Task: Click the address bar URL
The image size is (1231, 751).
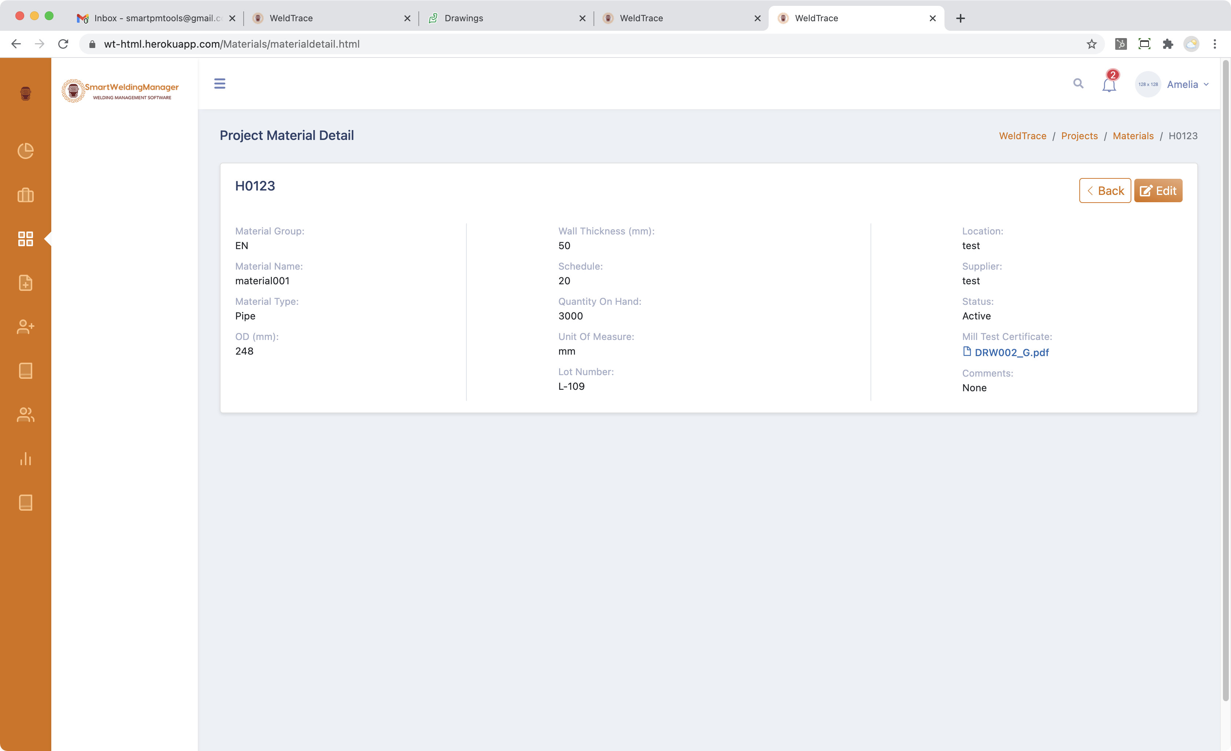Action: [232, 44]
